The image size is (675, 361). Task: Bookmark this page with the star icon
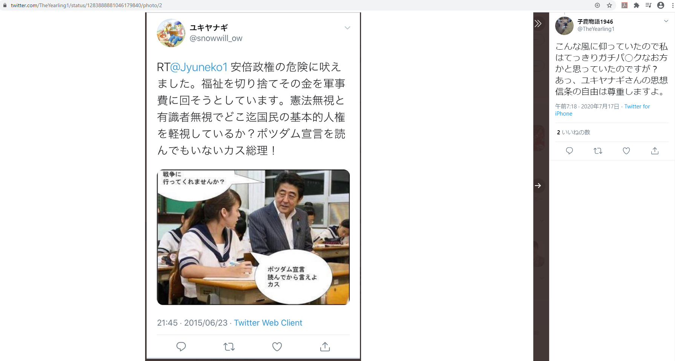609,5
